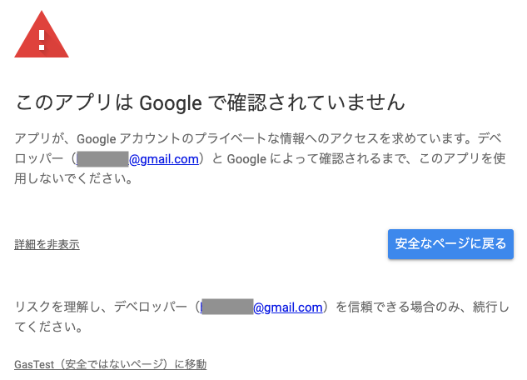The image size is (527, 380).
Task: Click the 安全なページに戻る button
Action: [450, 244]
